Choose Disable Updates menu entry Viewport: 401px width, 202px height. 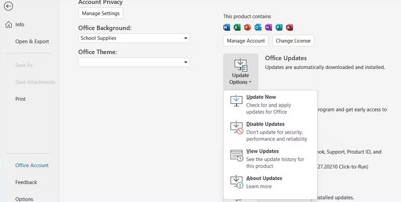pyautogui.click(x=270, y=131)
